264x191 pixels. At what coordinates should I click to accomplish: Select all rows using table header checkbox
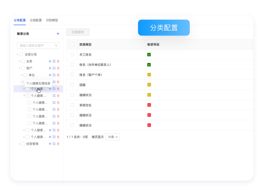point(72,44)
